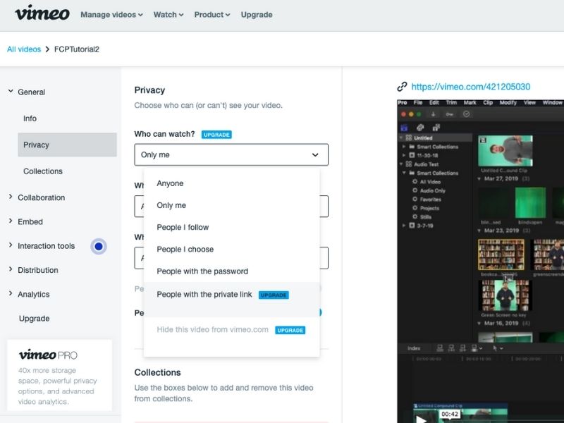The height and width of the screenshot is (423, 564).
Task: Open the sidebar Collections page
Action: (43, 171)
